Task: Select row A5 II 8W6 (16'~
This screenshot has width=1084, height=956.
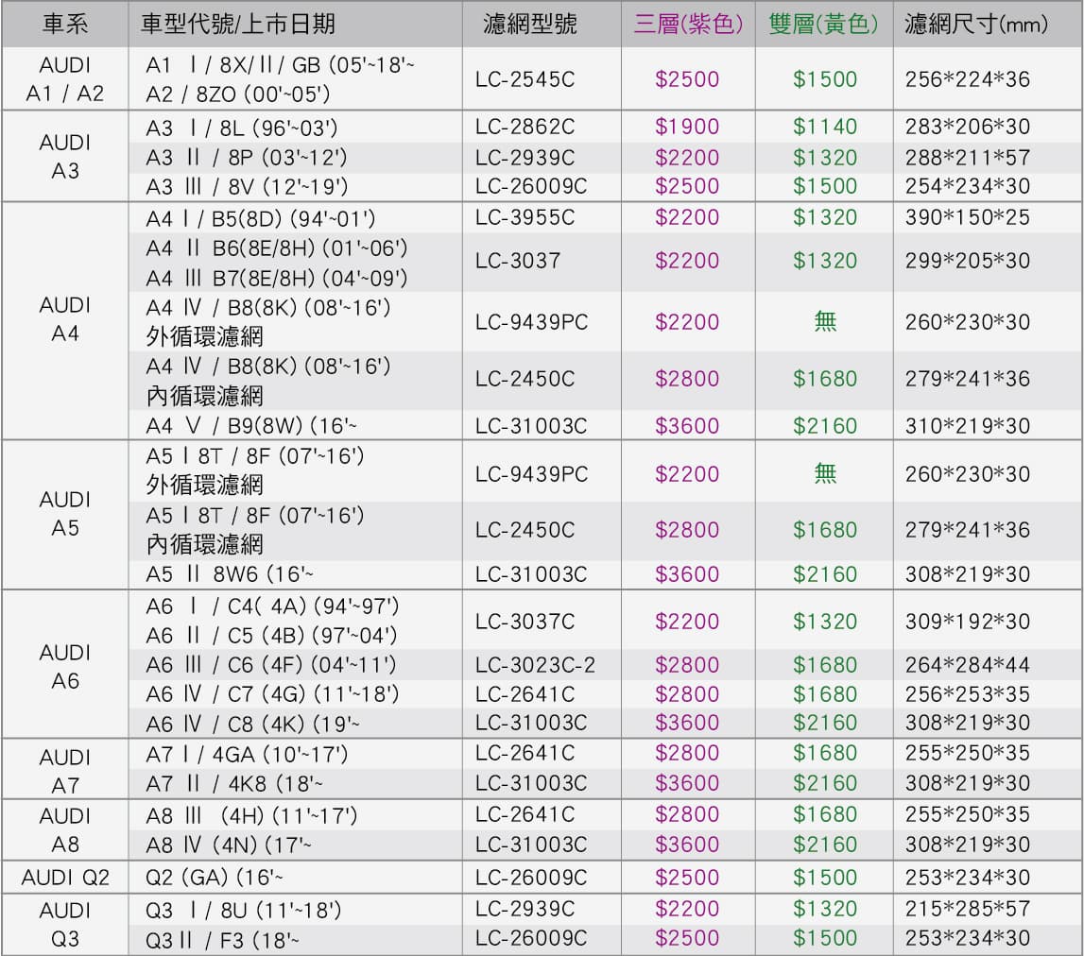Action: tap(230, 574)
